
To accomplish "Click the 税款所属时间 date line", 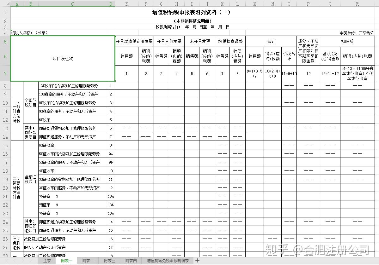I will 193,27.
